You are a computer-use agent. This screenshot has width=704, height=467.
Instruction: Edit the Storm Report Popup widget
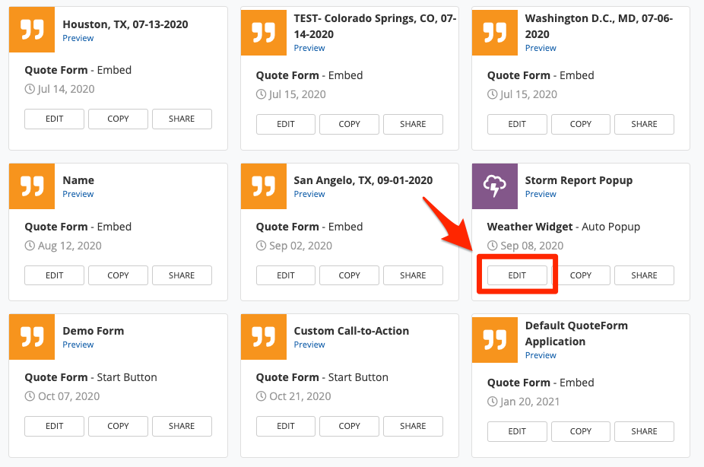point(517,275)
